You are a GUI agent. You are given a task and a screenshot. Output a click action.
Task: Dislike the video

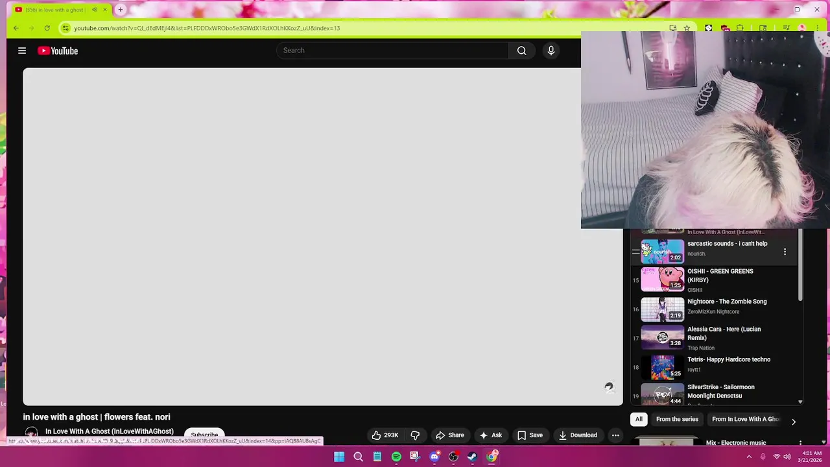415,435
